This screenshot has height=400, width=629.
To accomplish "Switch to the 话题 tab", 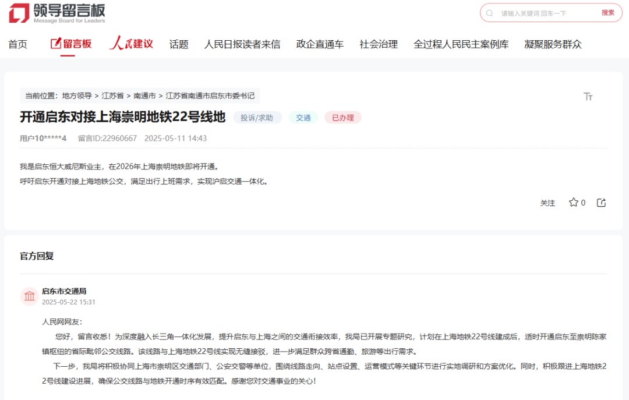I will [x=179, y=44].
